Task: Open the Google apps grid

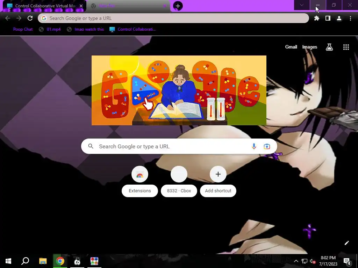Action: [x=346, y=47]
